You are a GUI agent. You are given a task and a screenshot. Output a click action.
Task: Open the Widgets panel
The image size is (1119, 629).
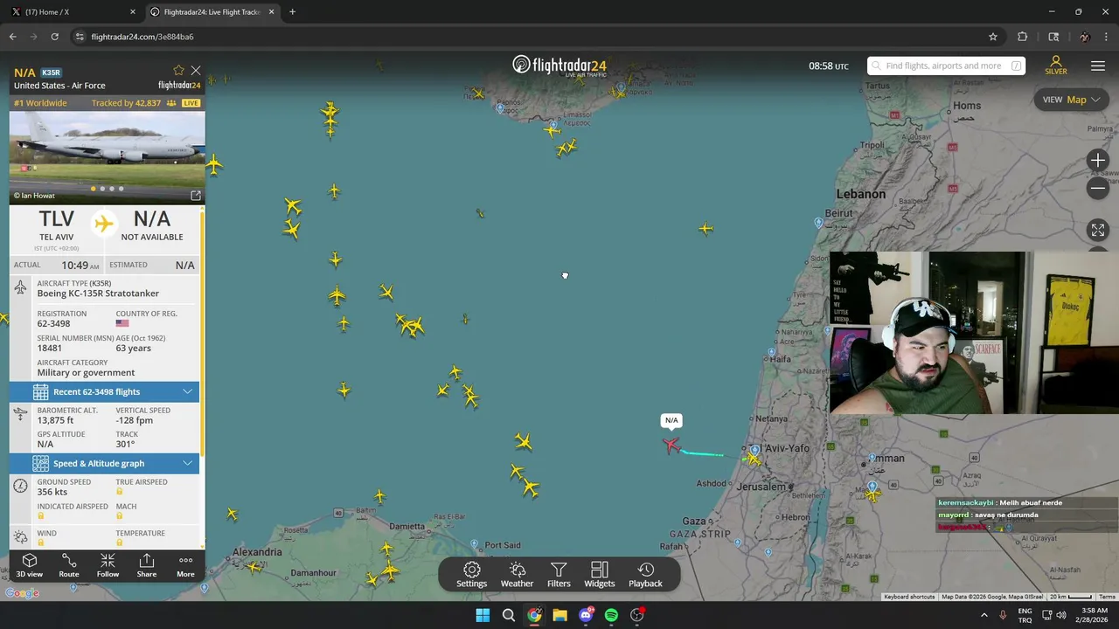click(x=600, y=575)
